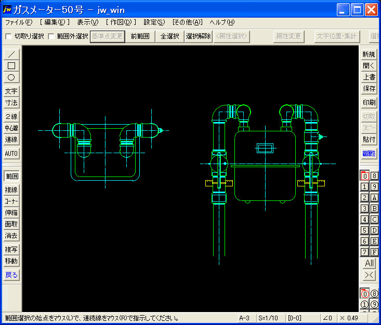
Task: Select the line drawing tool
Action: click(11, 54)
